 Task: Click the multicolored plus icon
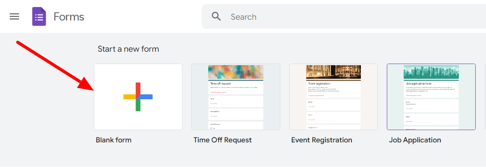pos(138,97)
